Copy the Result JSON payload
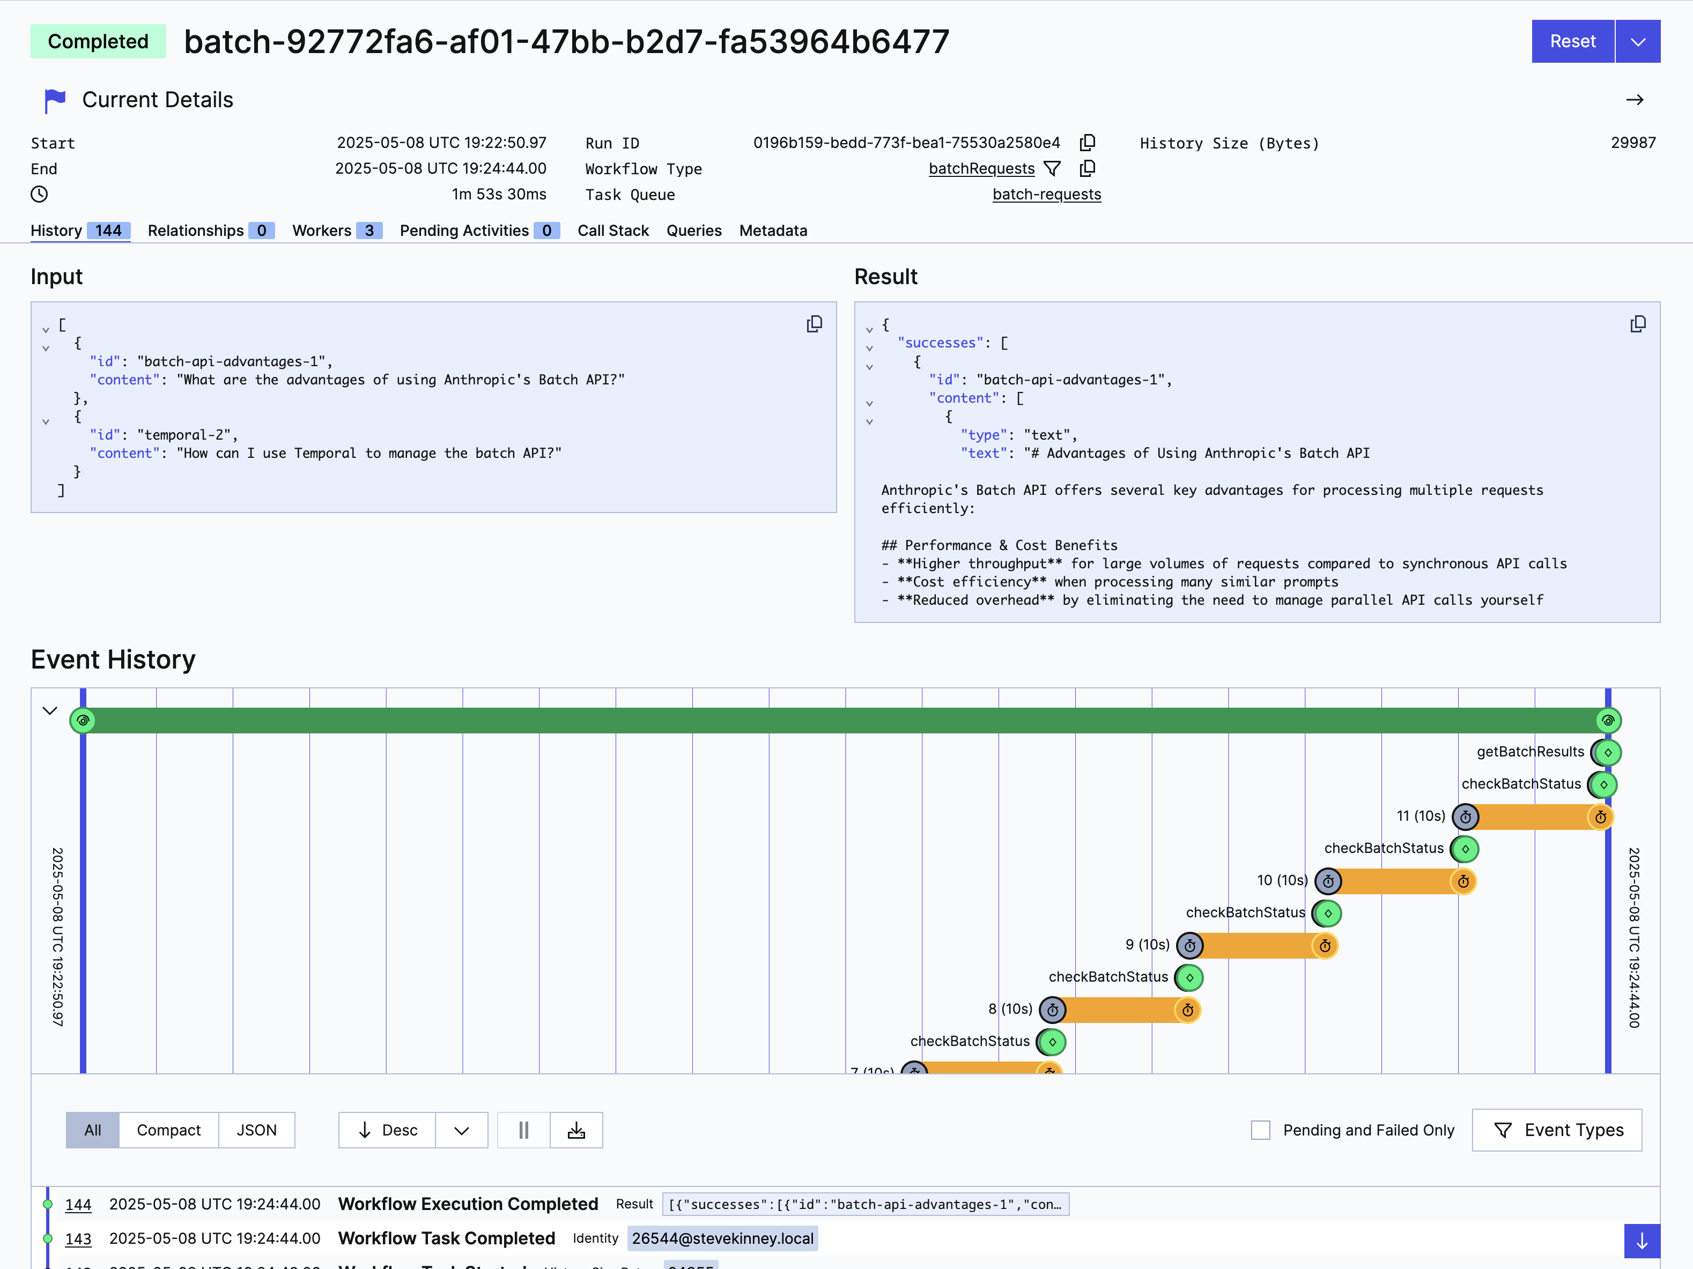Image resolution: width=1693 pixels, height=1269 pixels. pos(1638,324)
